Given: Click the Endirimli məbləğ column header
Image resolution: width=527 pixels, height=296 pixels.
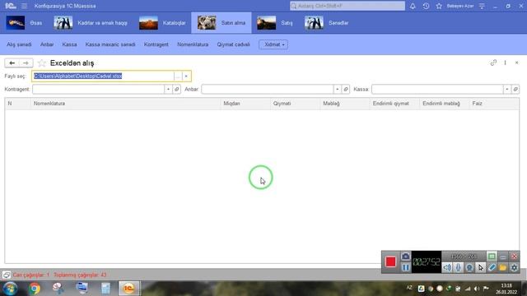Looking at the screenshot, I should tap(445, 104).
